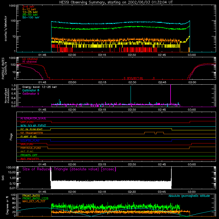The image size is (219, 219).
Task: Click the PARTICLE RATES y-axis title
Action: point(4,68)
